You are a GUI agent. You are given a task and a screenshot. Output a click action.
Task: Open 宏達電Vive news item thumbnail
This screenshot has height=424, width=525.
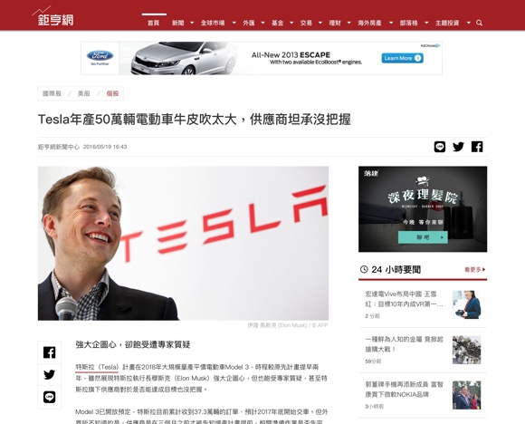coord(466,304)
